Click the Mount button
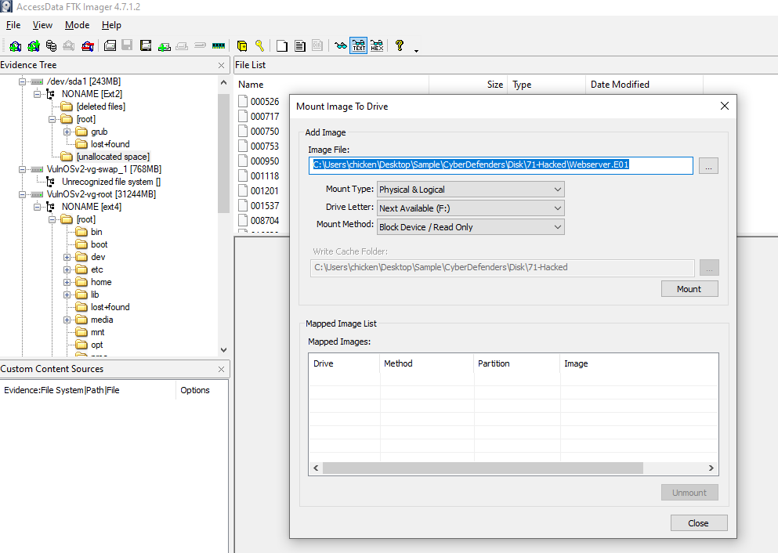 (689, 289)
